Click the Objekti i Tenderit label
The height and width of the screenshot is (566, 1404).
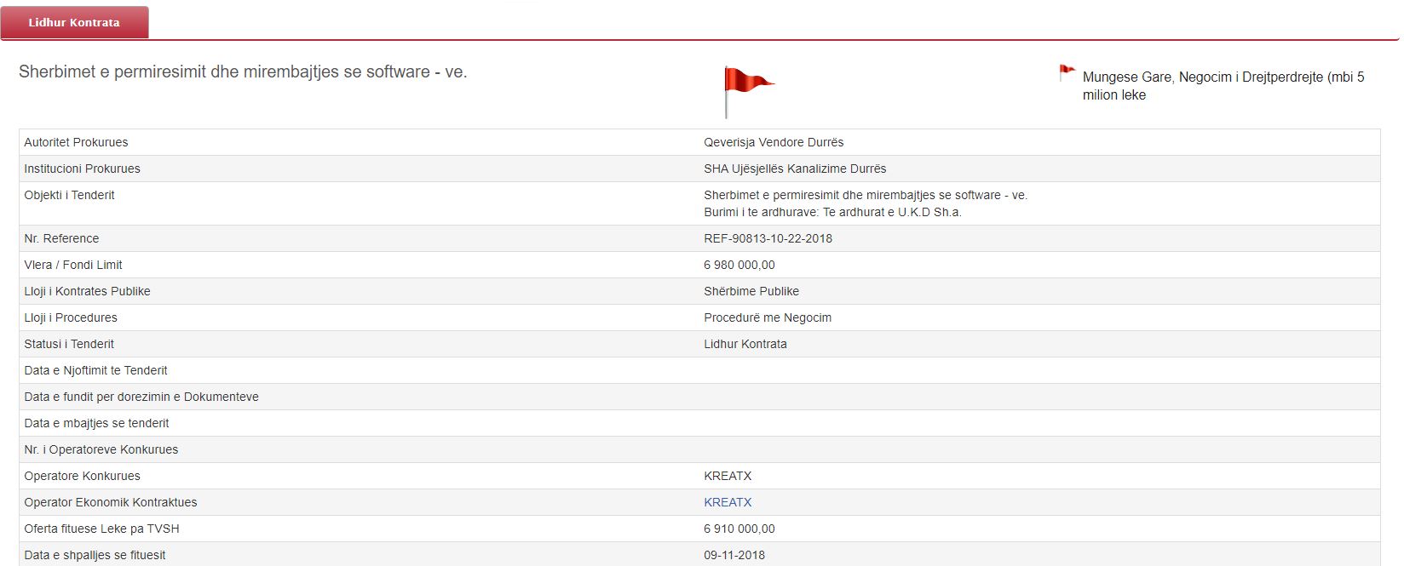click(x=69, y=195)
